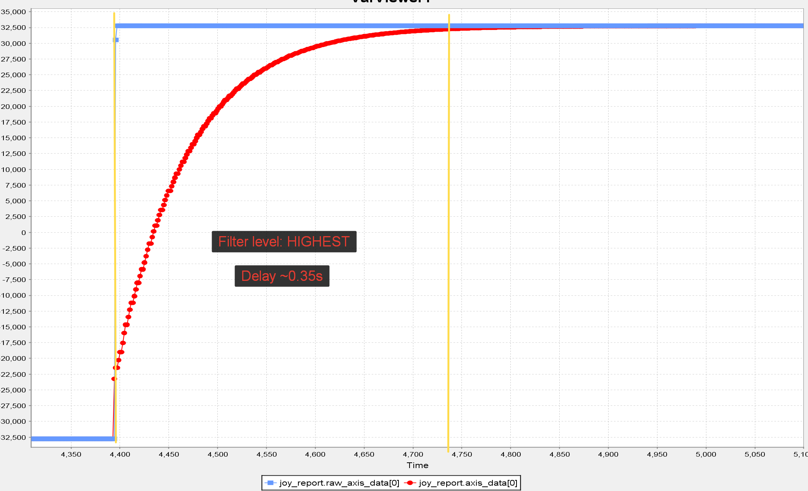808x491 pixels.
Task: Click the 'Delay ~0.35s' annotation box
Action: [x=282, y=276]
